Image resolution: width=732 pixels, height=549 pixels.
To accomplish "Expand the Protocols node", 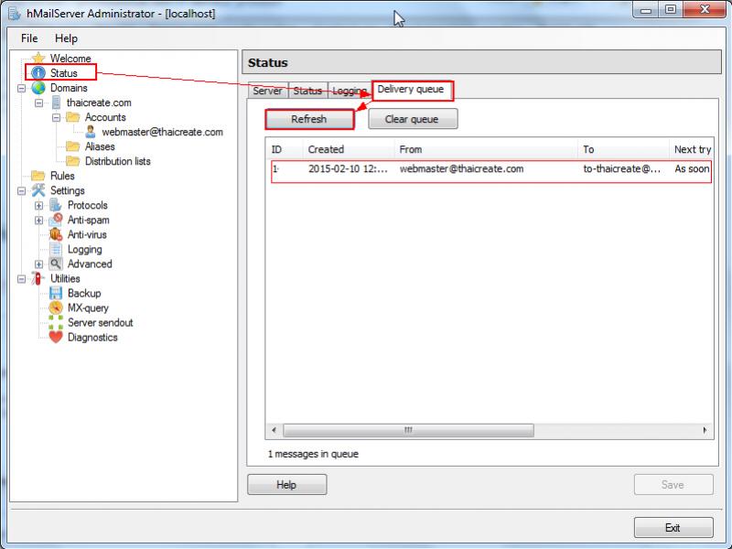I will coord(38,205).
